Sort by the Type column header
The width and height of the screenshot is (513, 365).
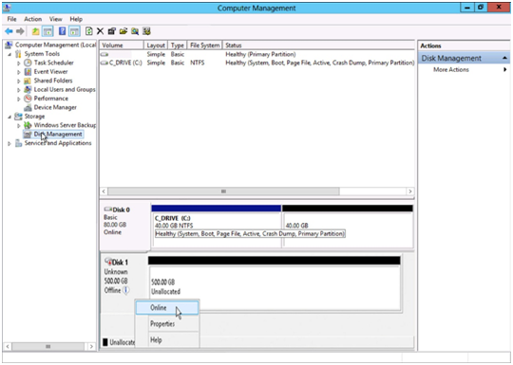point(178,46)
